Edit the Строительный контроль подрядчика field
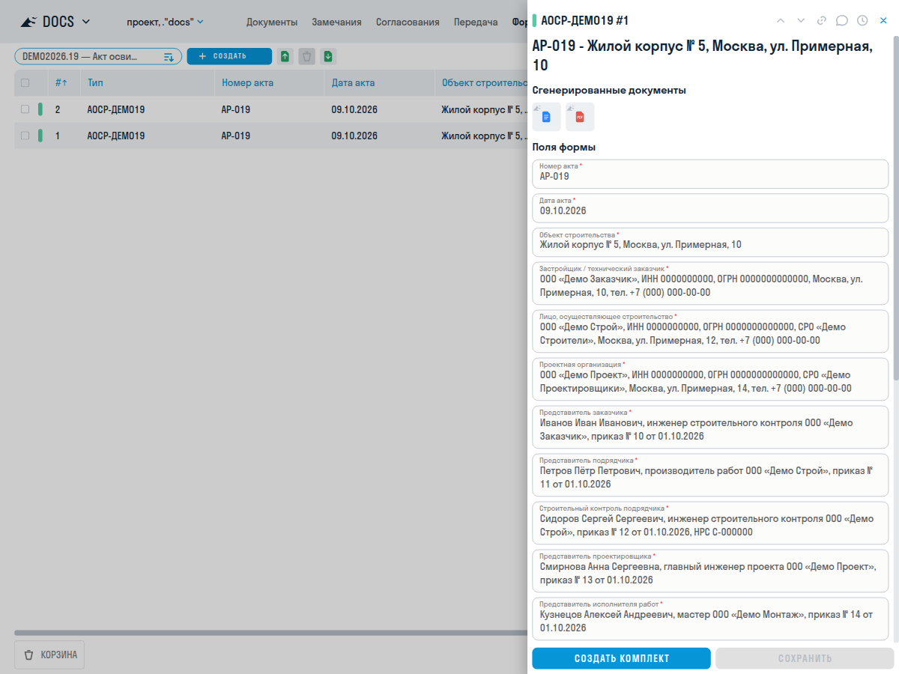 pyautogui.click(x=710, y=523)
